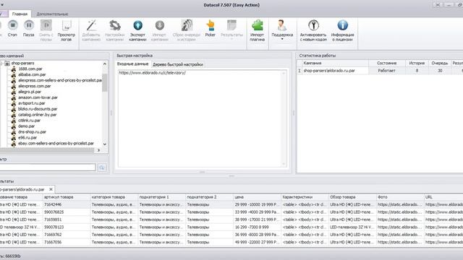Image resolution: width=463 pixels, height=260 pixels.
Task: Switch to the Дополнительные ribbon tab
Action: tap(52, 14)
